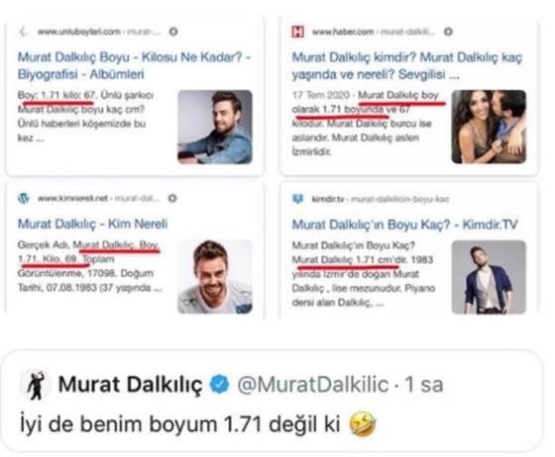Open the options circle beside the haber.com URL

[448, 32]
